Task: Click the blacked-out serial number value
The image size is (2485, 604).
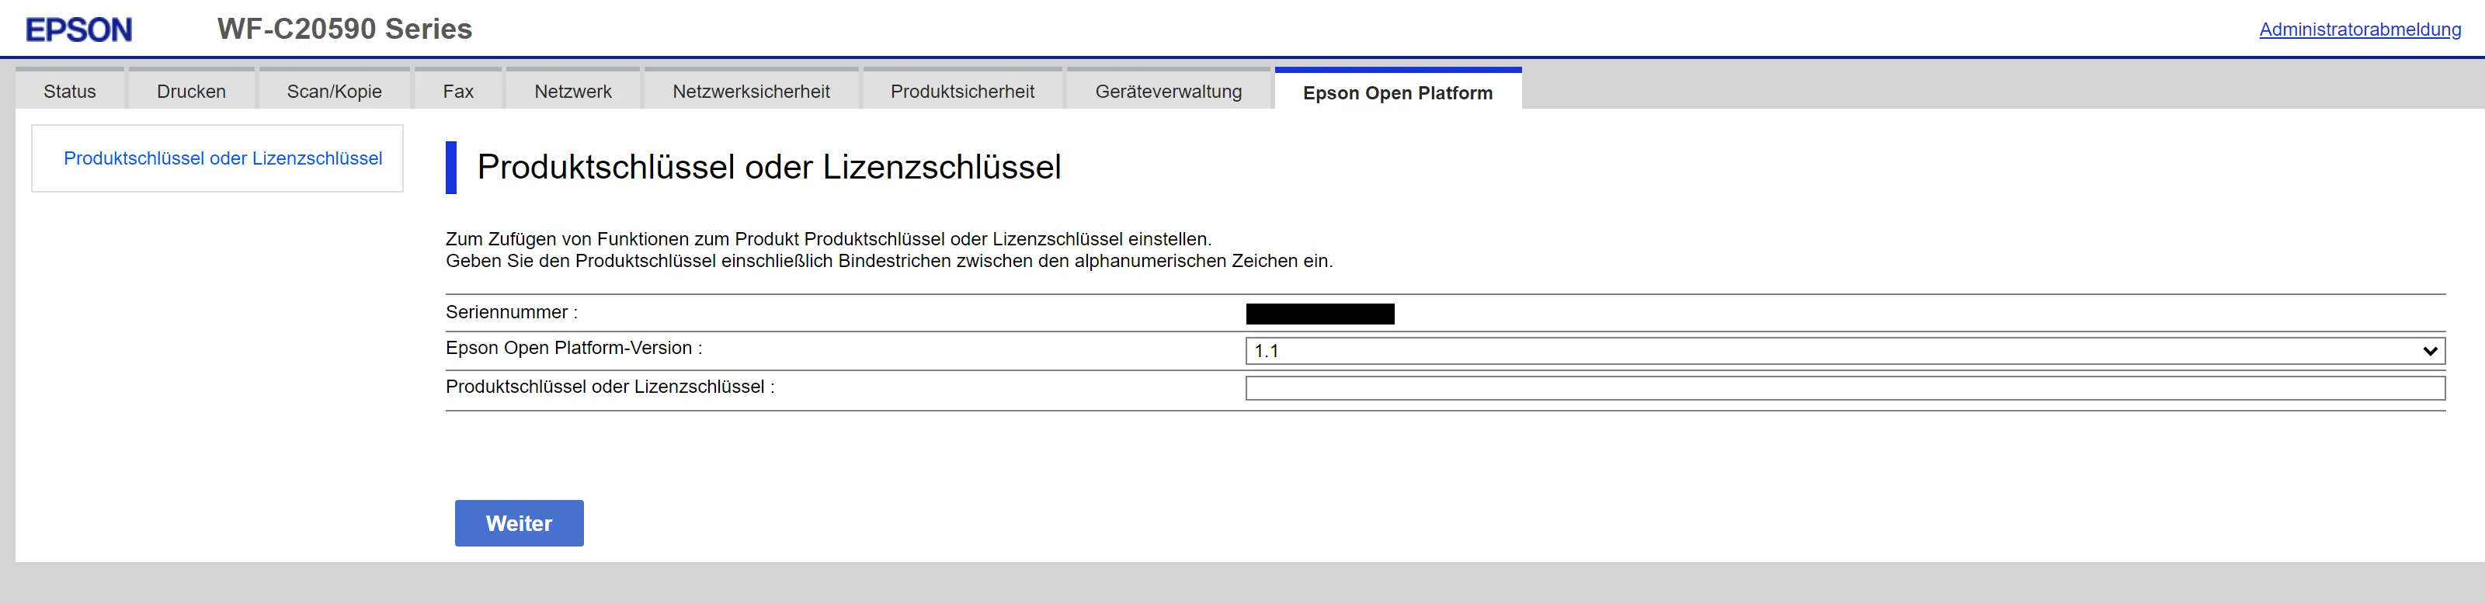Action: click(x=1319, y=314)
